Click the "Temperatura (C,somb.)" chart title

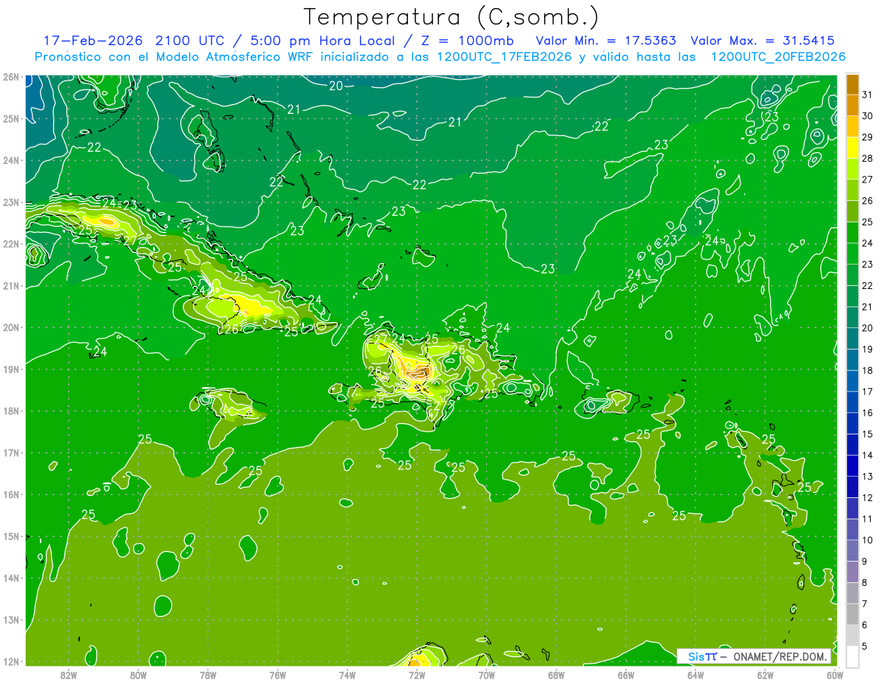(452, 17)
